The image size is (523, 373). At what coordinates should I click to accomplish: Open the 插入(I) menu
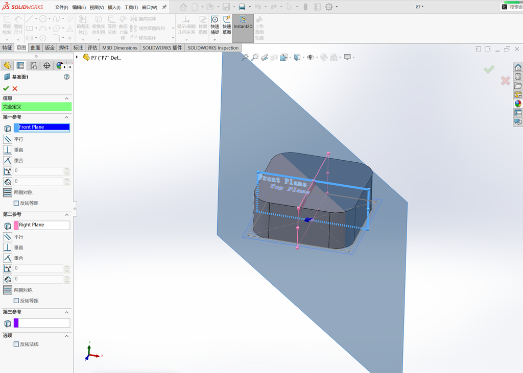point(114,7)
